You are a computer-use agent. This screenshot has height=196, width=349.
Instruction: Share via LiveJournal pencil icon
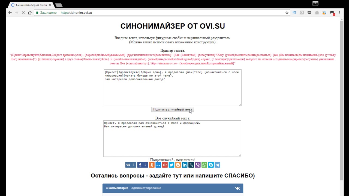click(x=191, y=165)
